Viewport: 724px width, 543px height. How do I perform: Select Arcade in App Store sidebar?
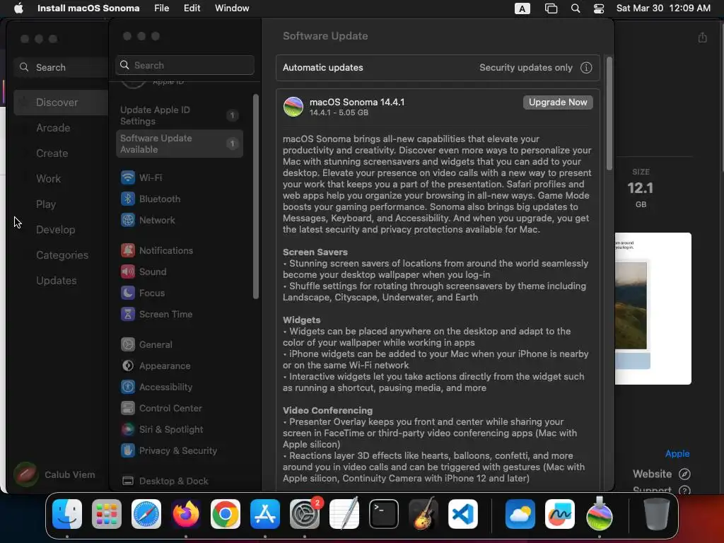coord(61,128)
